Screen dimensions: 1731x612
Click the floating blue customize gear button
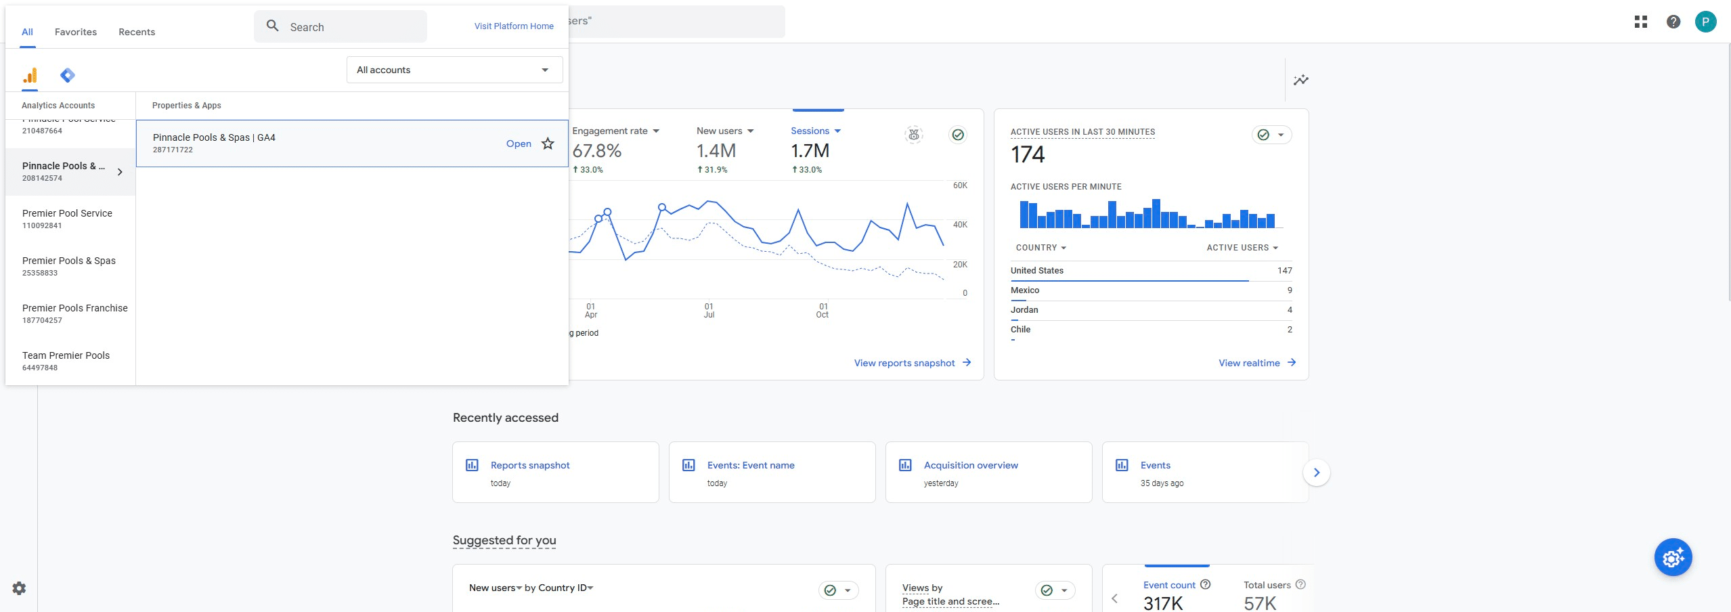pyautogui.click(x=1673, y=557)
